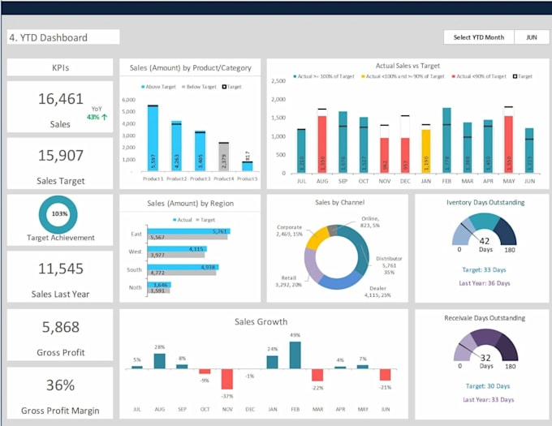Click the 16,461 Sales KPI card
Screen dimensions: 552x426
tap(60, 107)
